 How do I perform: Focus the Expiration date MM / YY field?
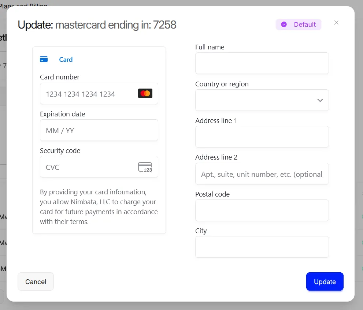(x=99, y=130)
